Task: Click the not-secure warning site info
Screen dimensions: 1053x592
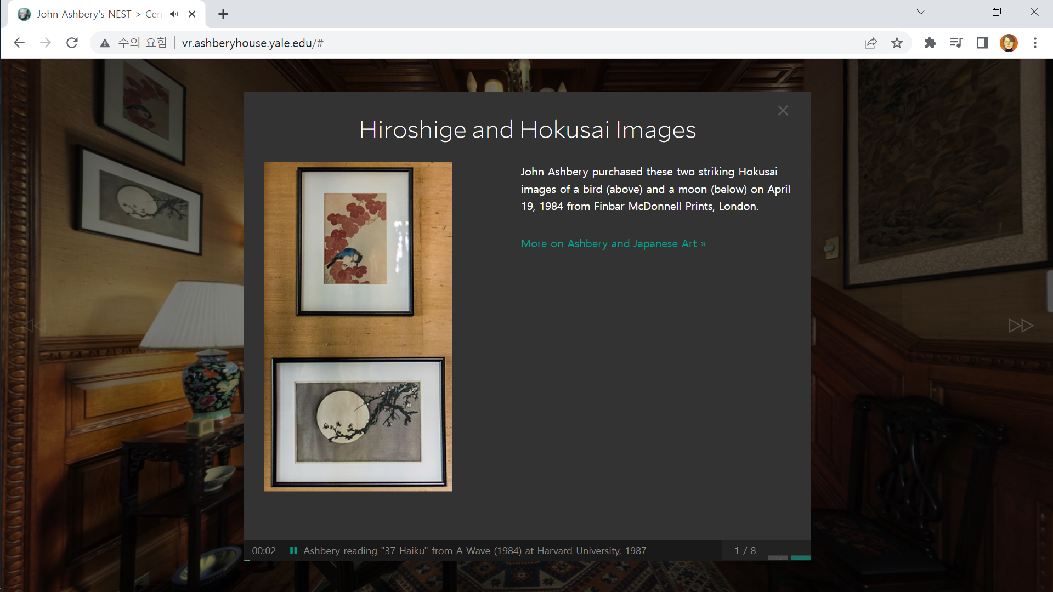Action: (x=135, y=43)
